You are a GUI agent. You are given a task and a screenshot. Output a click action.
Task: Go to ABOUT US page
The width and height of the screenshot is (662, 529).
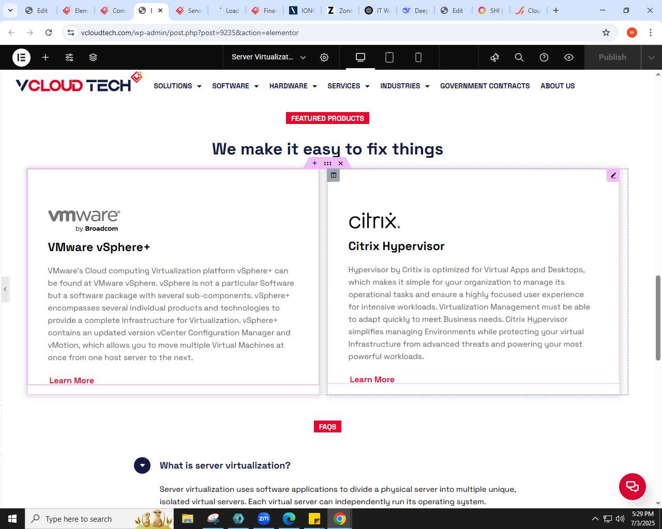click(558, 86)
